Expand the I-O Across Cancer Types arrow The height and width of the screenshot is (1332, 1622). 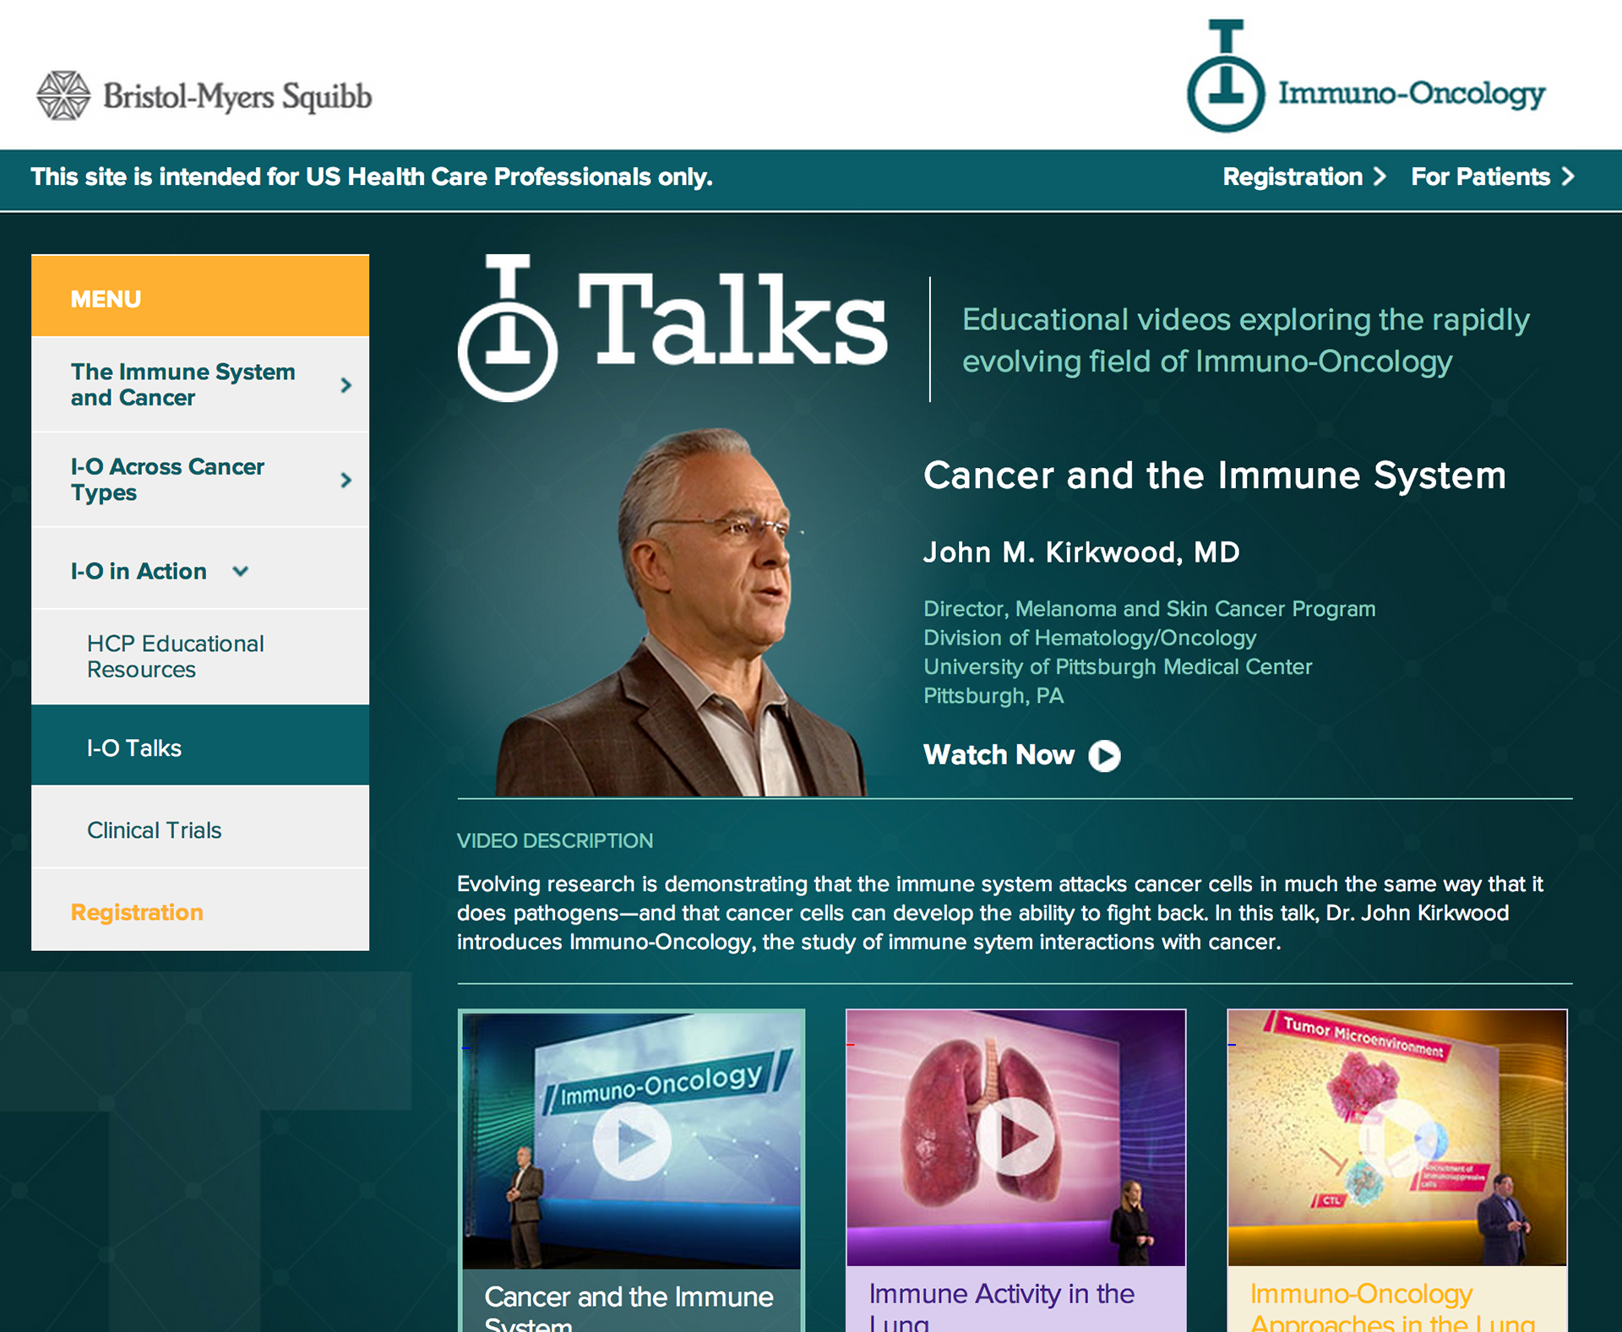(x=346, y=480)
